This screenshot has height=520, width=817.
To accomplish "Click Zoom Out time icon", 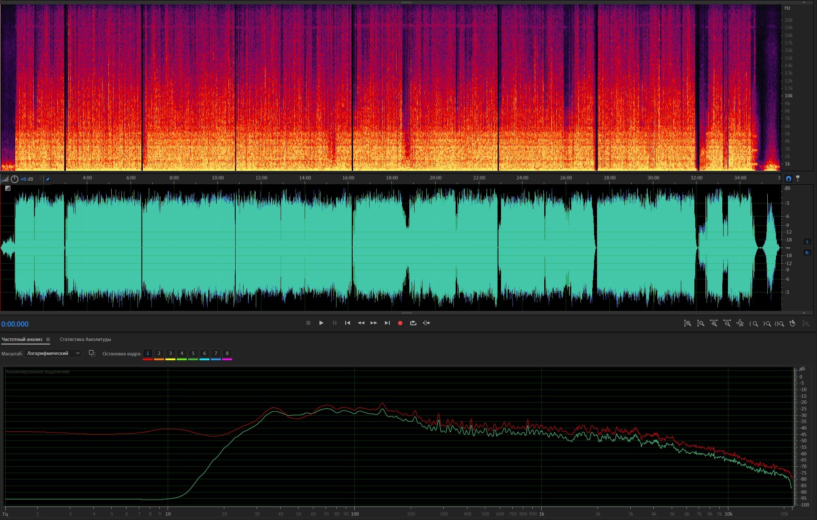I will point(727,324).
